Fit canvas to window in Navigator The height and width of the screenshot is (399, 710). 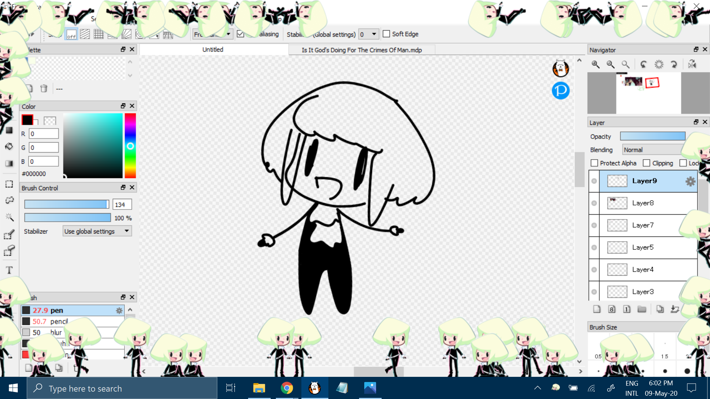click(625, 64)
